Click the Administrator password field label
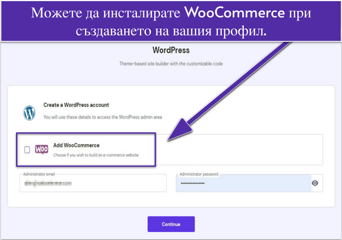Image resolution: width=342 pixels, height=240 pixels. click(199, 174)
